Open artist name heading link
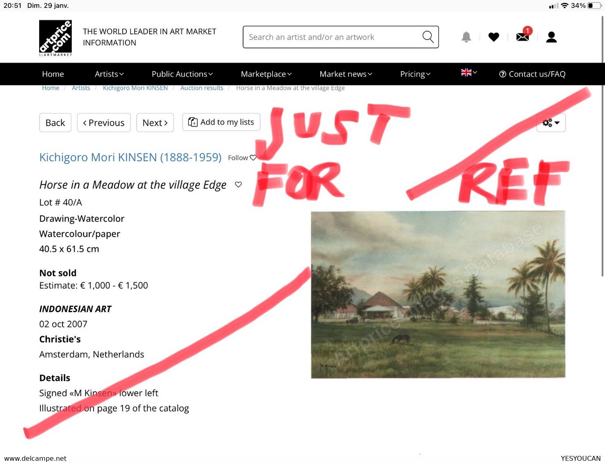This screenshot has width=605, height=462. point(130,157)
